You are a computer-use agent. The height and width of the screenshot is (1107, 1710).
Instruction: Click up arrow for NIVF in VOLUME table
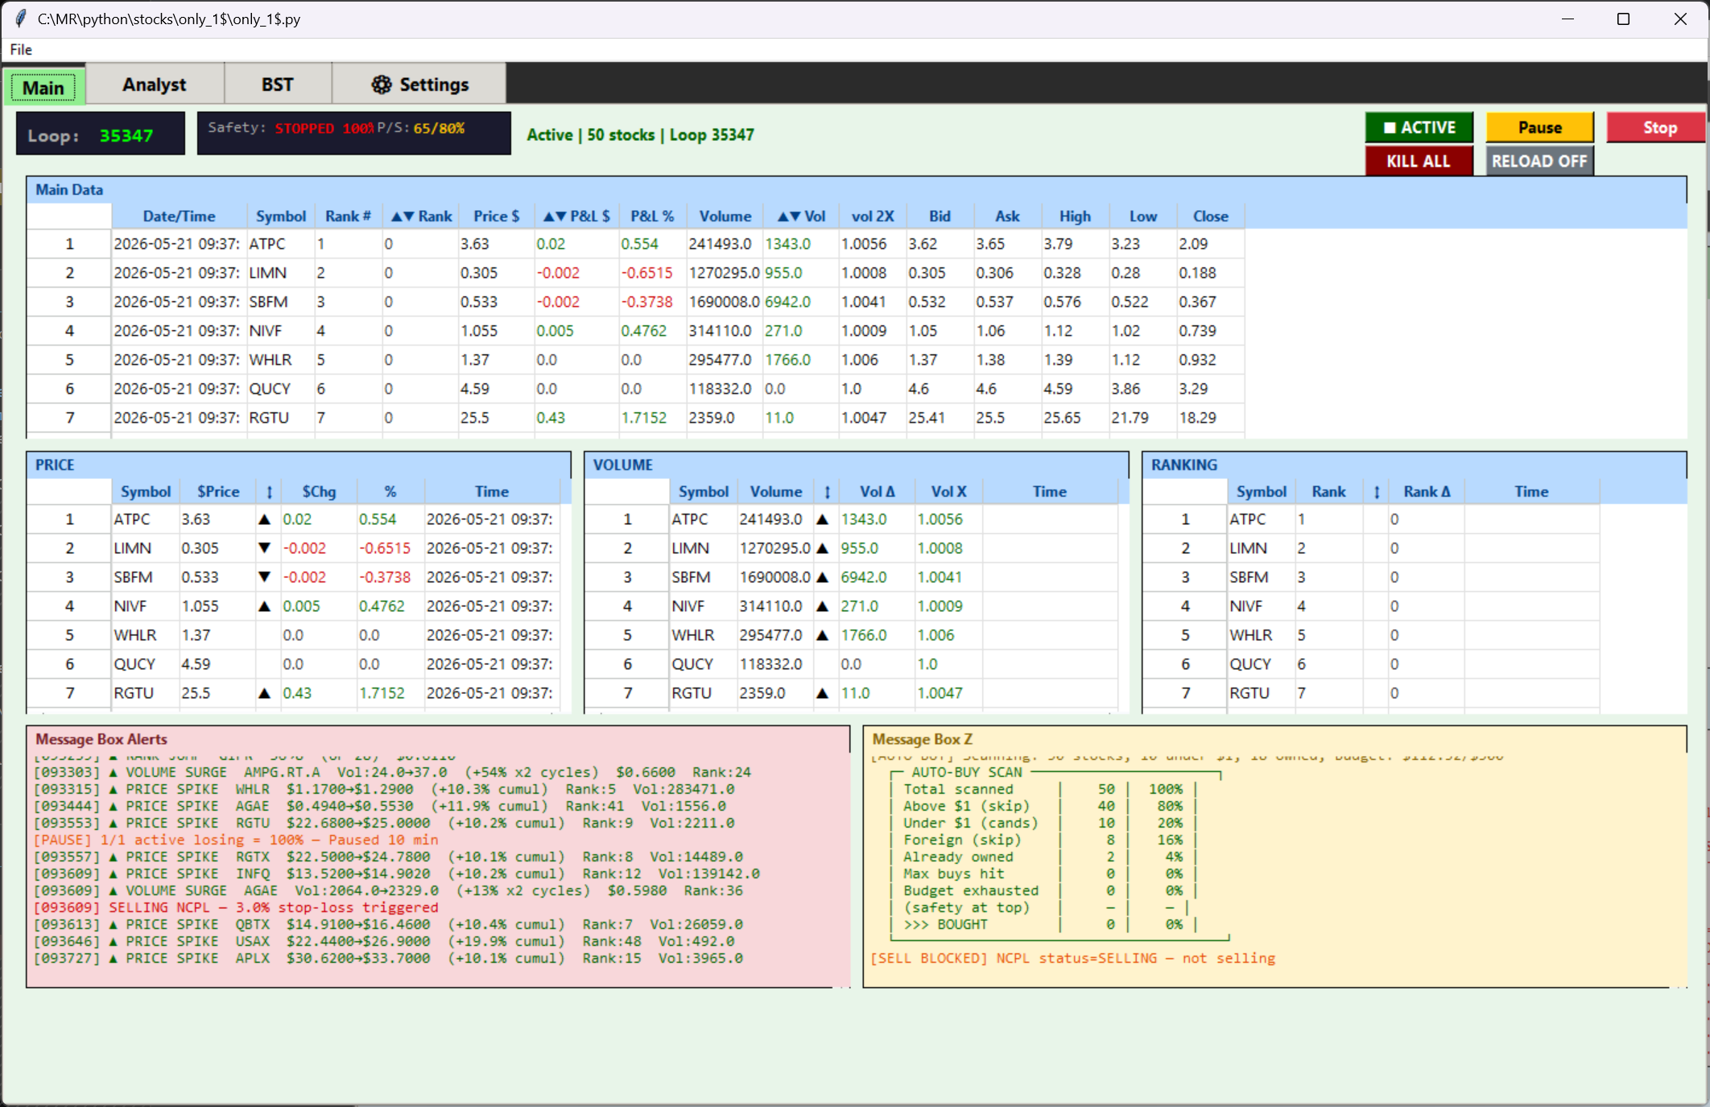pos(822,606)
